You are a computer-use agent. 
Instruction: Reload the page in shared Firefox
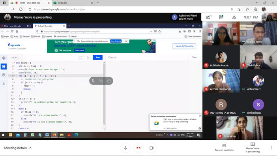(12, 31)
